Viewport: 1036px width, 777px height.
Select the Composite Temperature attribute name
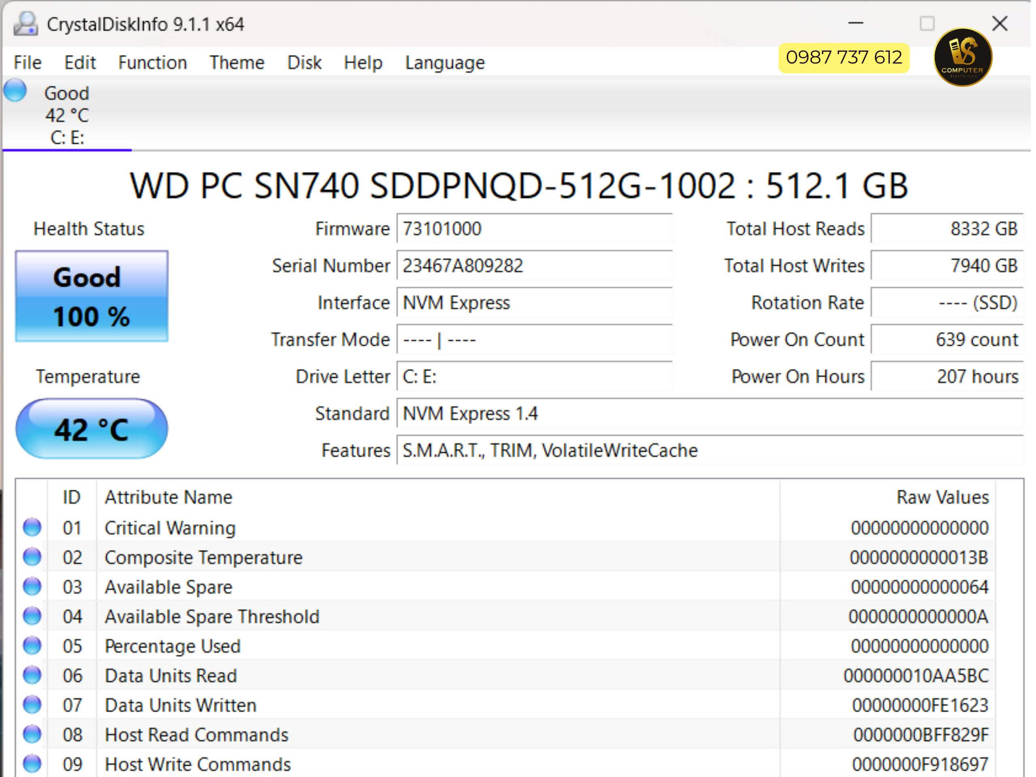(203, 557)
